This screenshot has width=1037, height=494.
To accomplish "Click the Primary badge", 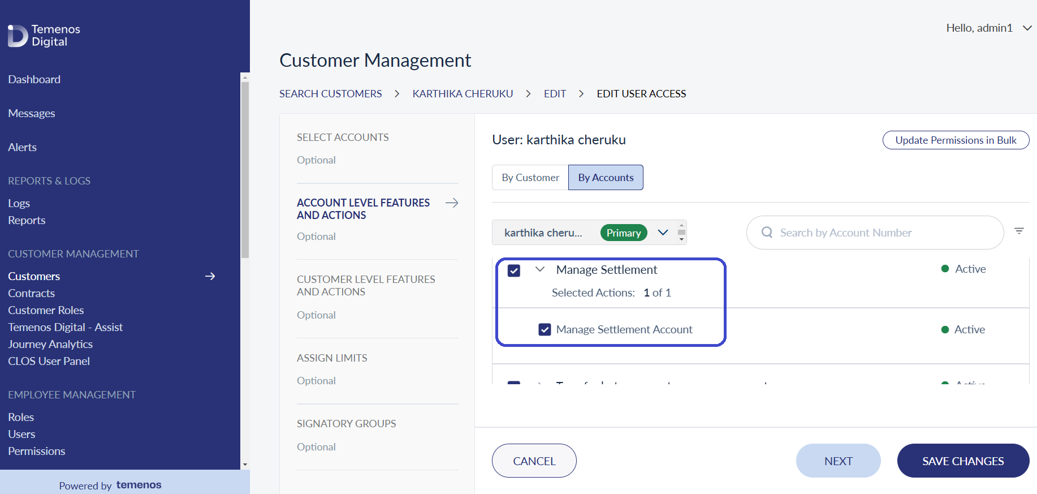I will [624, 233].
